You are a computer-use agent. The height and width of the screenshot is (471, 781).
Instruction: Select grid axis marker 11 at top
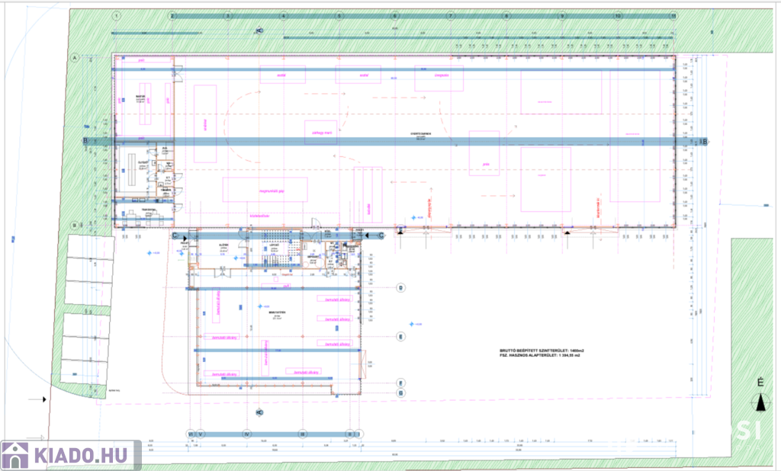click(x=673, y=15)
